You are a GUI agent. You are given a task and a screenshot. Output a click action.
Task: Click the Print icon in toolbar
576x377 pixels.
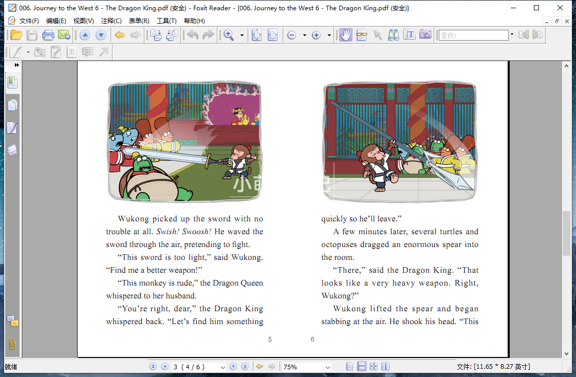click(48, 35)
